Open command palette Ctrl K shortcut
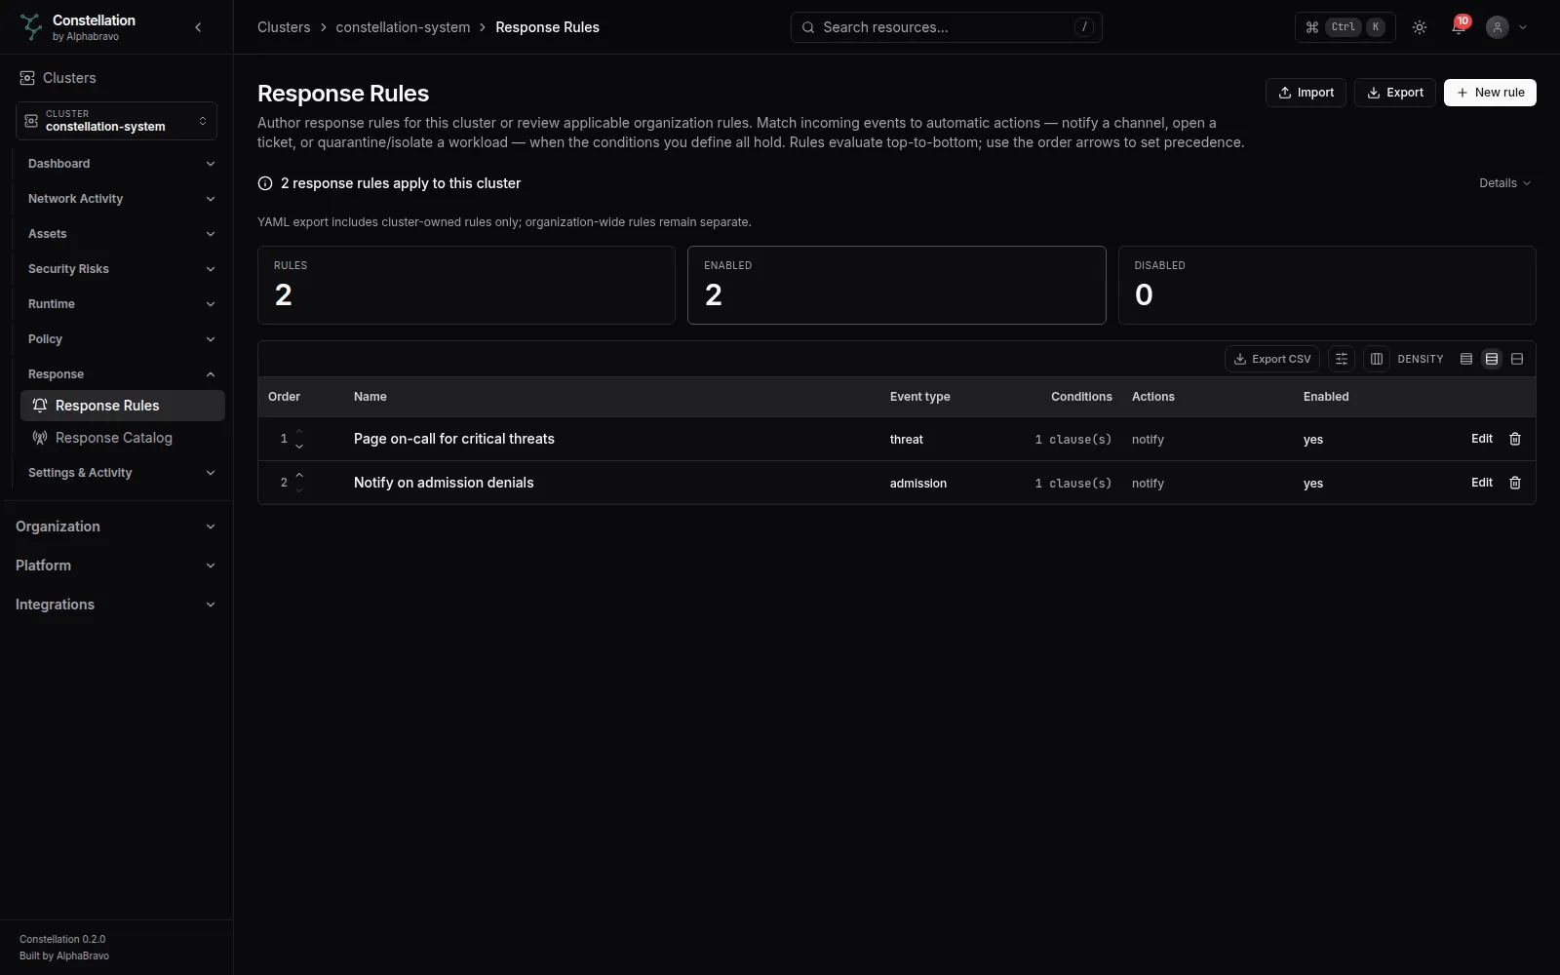Screen dimensions: 1560x975 pyautogui.click(x=1345, y=27)
